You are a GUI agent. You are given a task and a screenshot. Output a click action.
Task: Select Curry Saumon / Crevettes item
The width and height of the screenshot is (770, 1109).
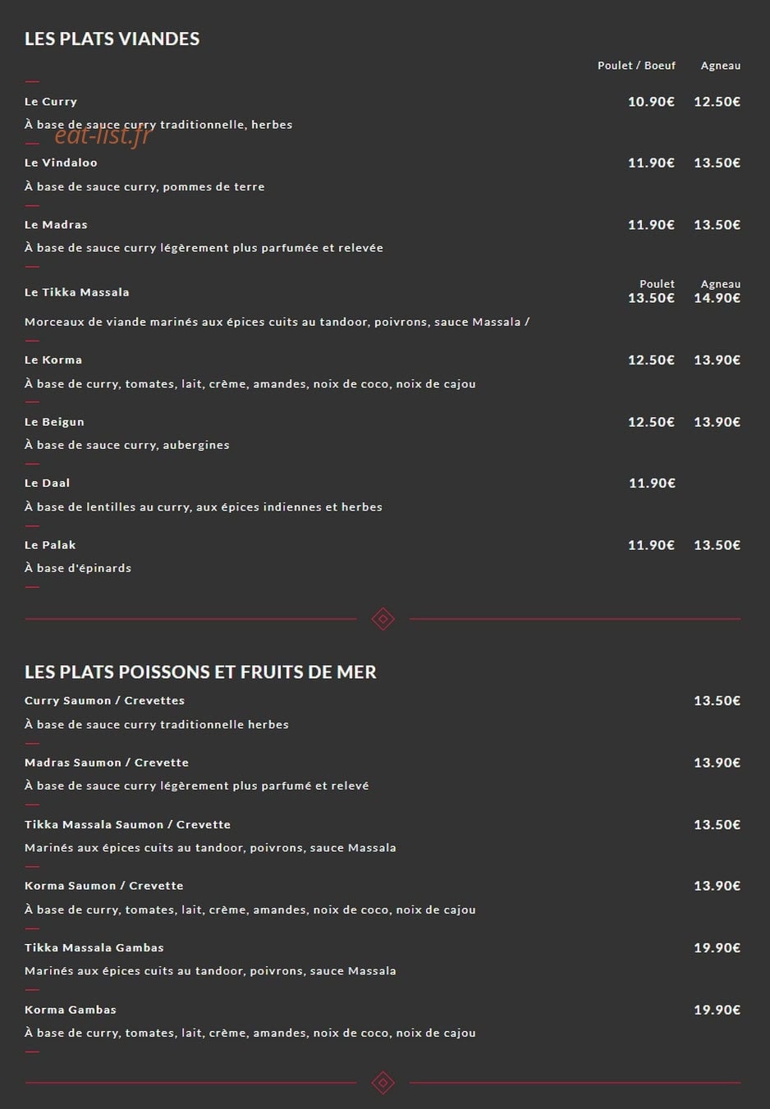click(x=104, y=700)
